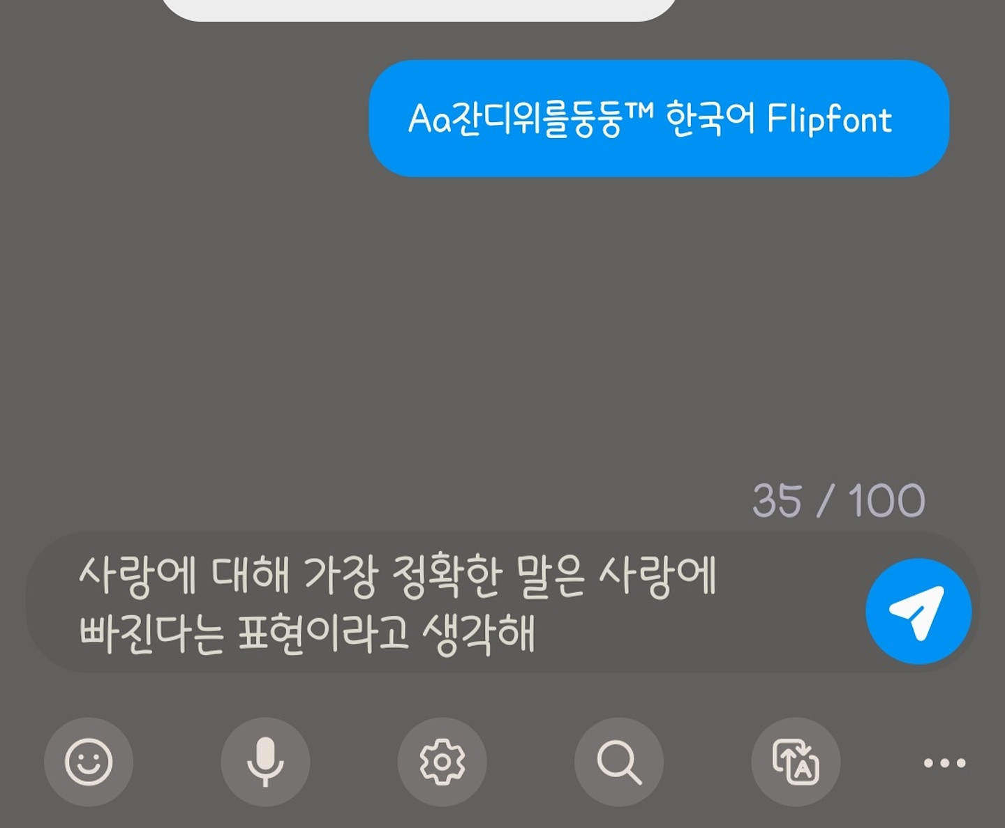Place cursor on word 정확한 in draft
1005x828 pixels.
pyautogui.click(x=447, y=577)
